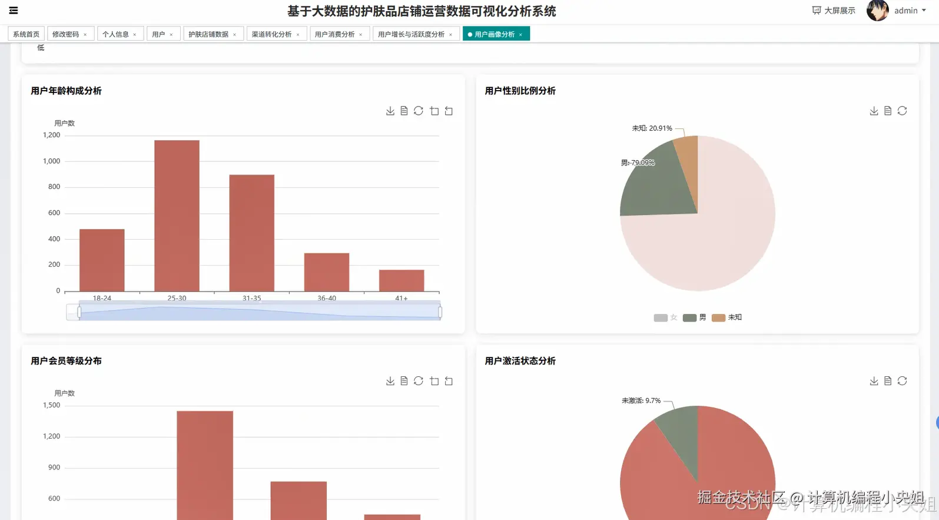
Task: Close the 用户消费分析 tab
Action: pos(361,35)
